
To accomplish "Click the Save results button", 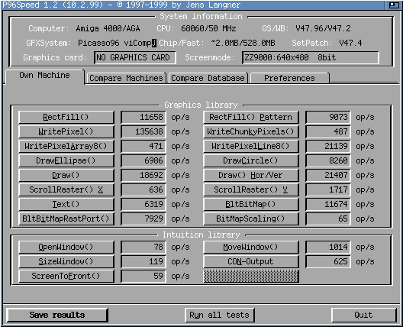I will 56,315.
